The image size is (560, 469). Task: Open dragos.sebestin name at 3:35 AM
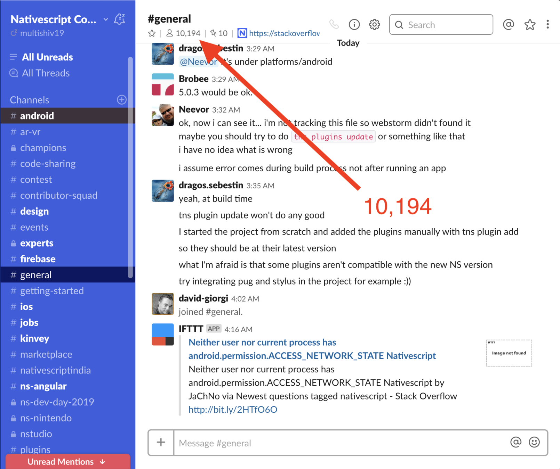pos(211,185)
